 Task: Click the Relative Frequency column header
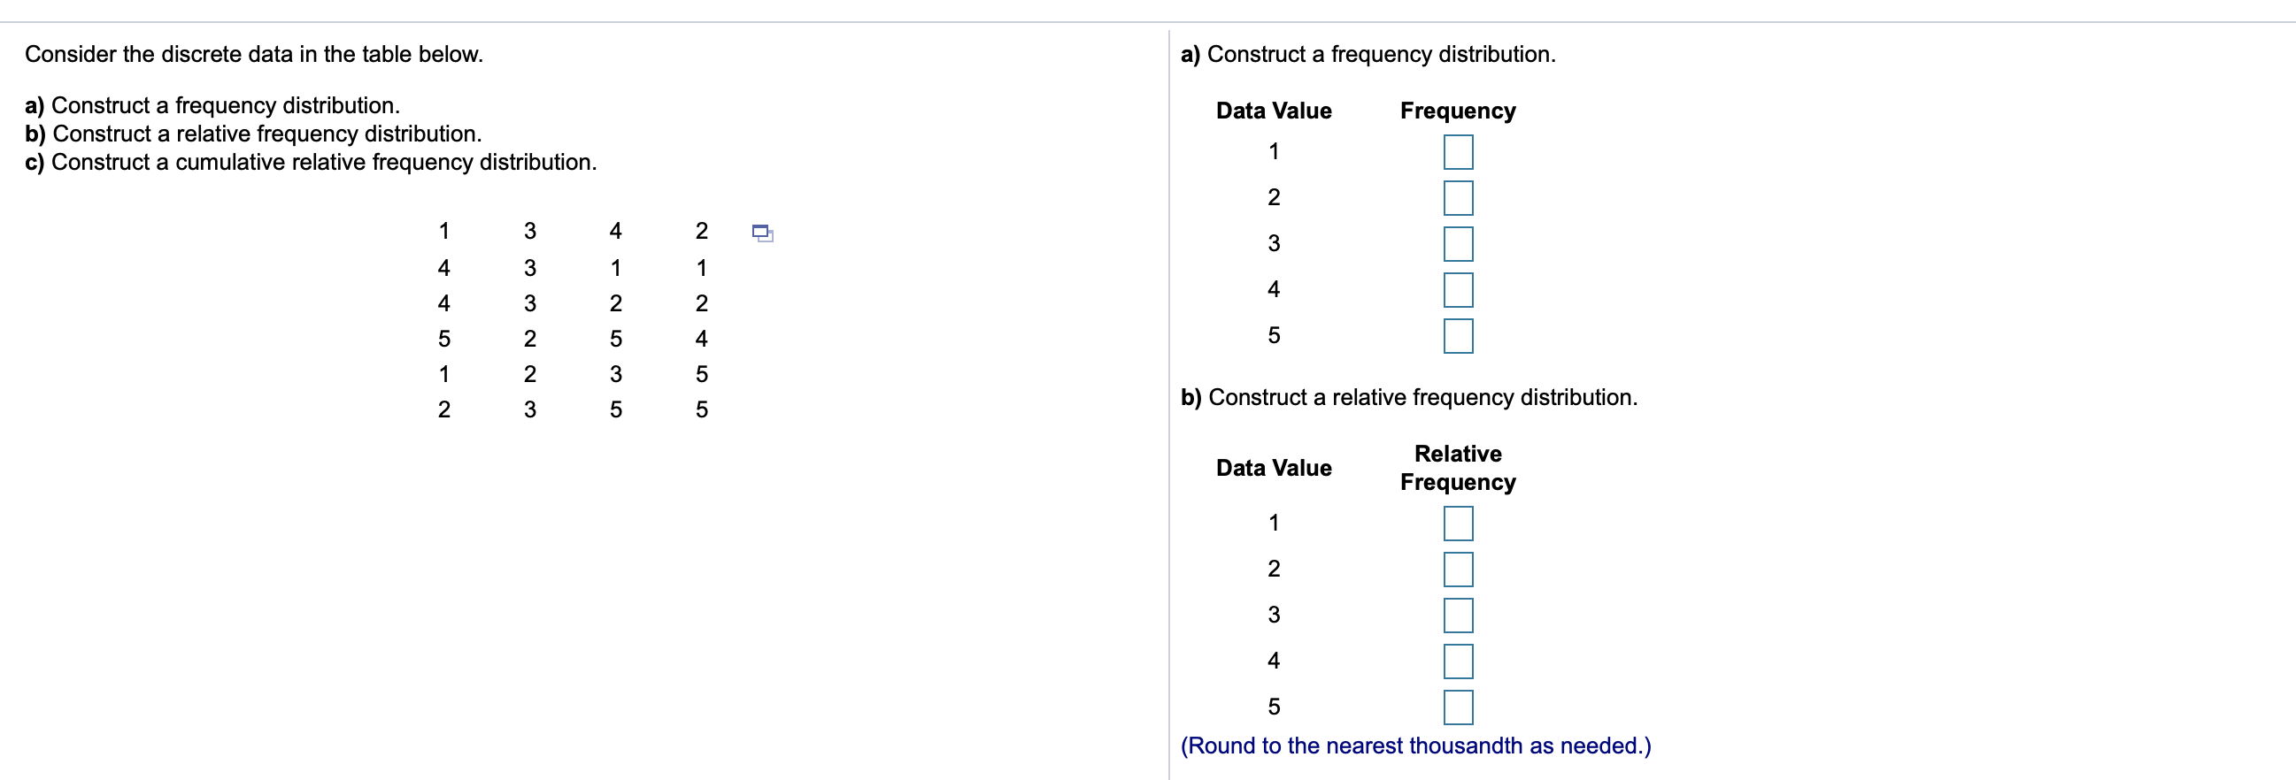coord(1458,468)
